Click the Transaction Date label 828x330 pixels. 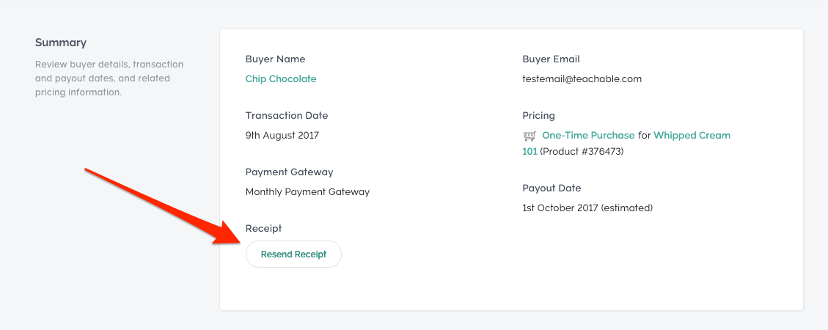pos(287,115)
